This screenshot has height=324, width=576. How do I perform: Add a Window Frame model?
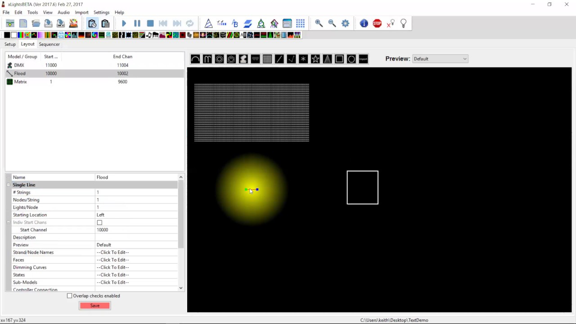pyautogui.click(x=339, y=59)
